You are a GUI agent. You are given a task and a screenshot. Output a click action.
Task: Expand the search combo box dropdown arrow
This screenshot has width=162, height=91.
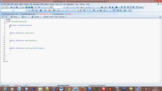click(64, 7)
